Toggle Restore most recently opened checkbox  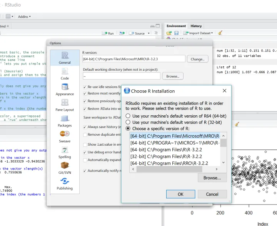tap(85, 93)
